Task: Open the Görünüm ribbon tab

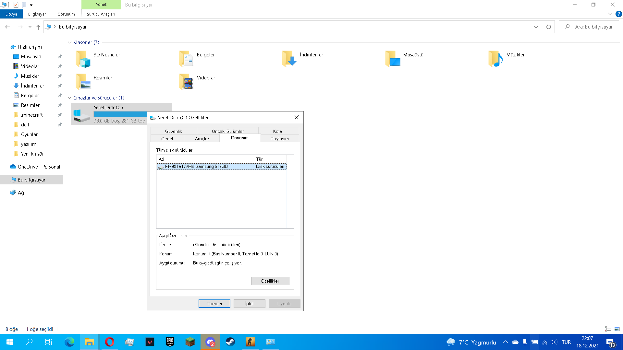Action: [x=66, y=14]
